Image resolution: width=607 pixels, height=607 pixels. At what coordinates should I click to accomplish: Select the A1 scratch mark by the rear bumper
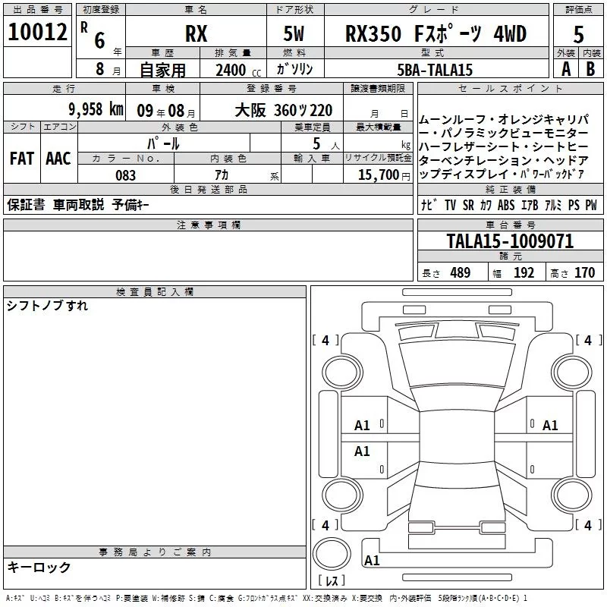tap(372, 561)
